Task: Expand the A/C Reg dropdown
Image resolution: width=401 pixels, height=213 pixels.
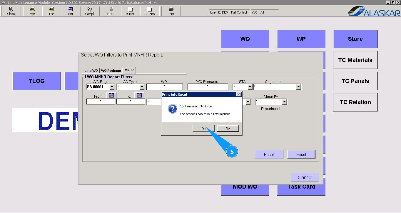Action: coord(112,87)
